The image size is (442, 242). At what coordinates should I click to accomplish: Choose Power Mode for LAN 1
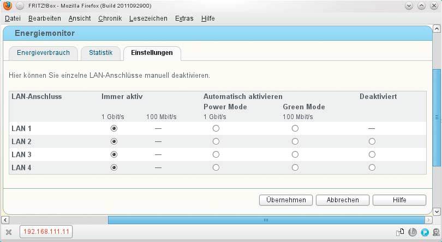pyautogui.click(x=216, y=128)
